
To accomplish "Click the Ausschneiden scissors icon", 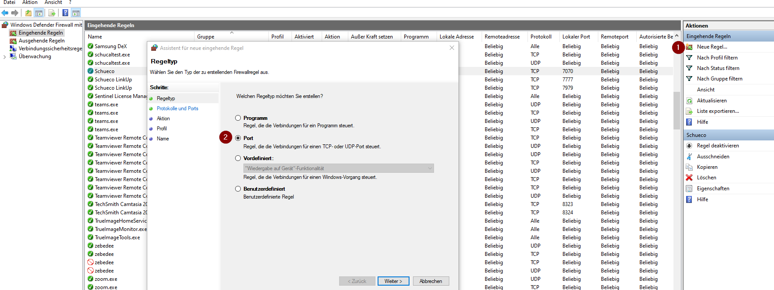I will pyautogui.click(x=689, y=157).
